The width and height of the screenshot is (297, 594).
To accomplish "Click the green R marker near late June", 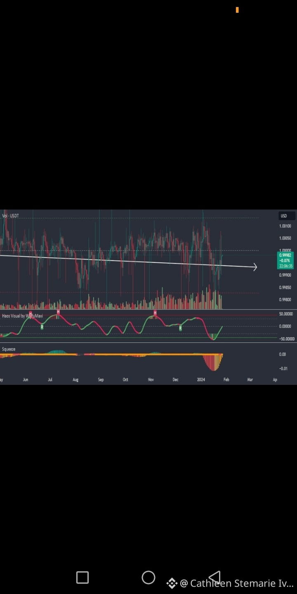I will (x=42, y=327).
